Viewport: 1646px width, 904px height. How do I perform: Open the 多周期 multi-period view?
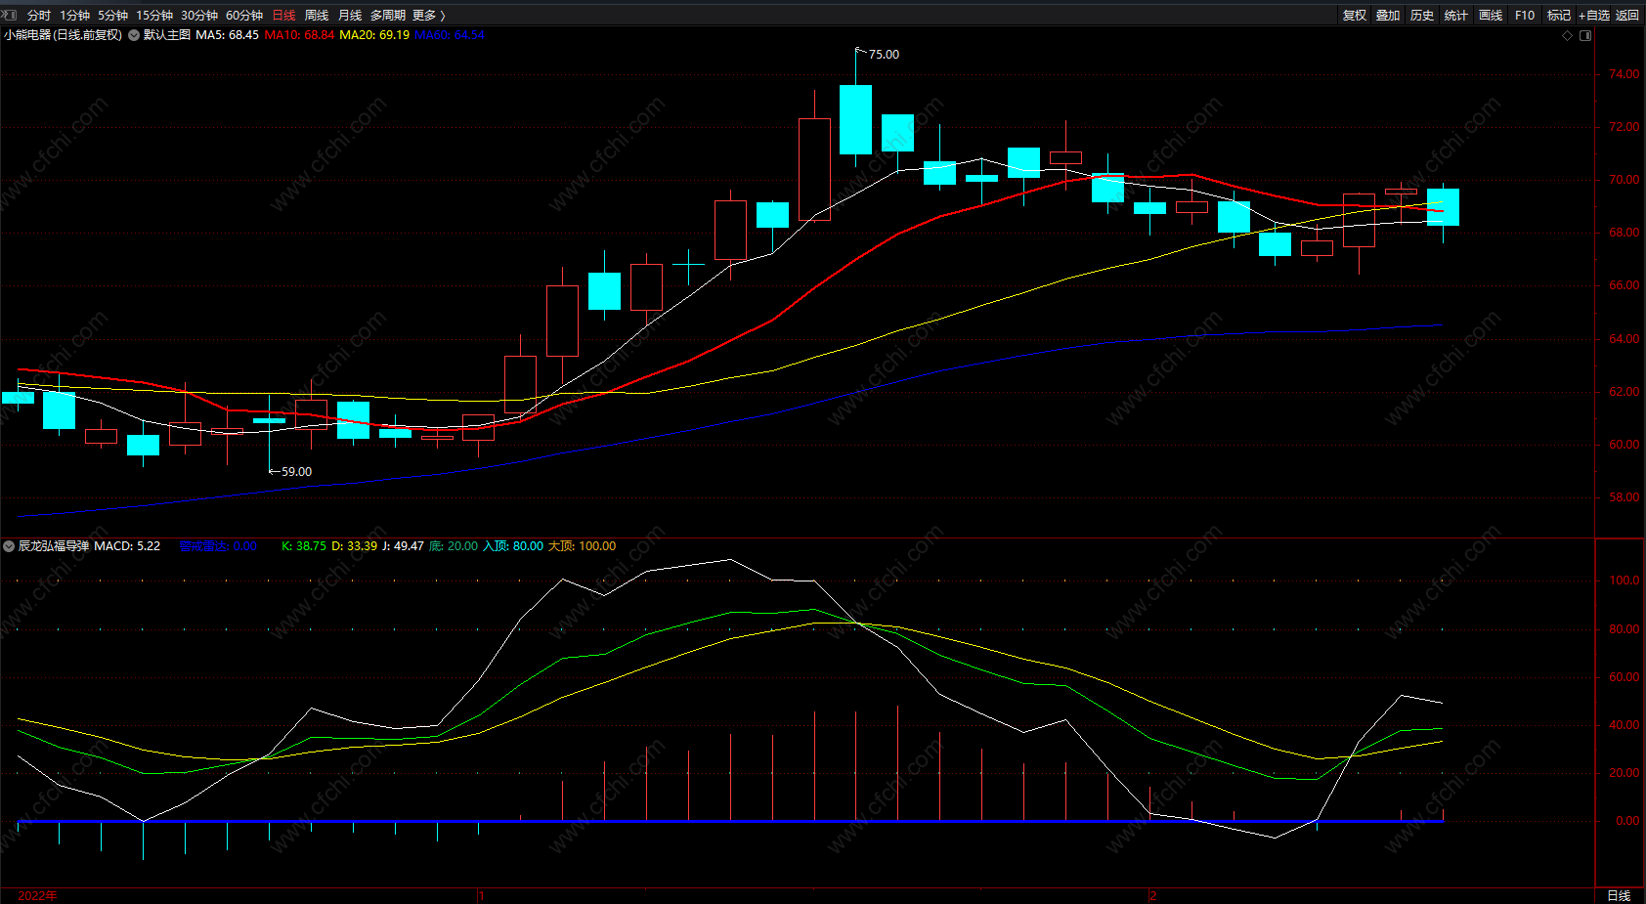click(x=388, y=15)
